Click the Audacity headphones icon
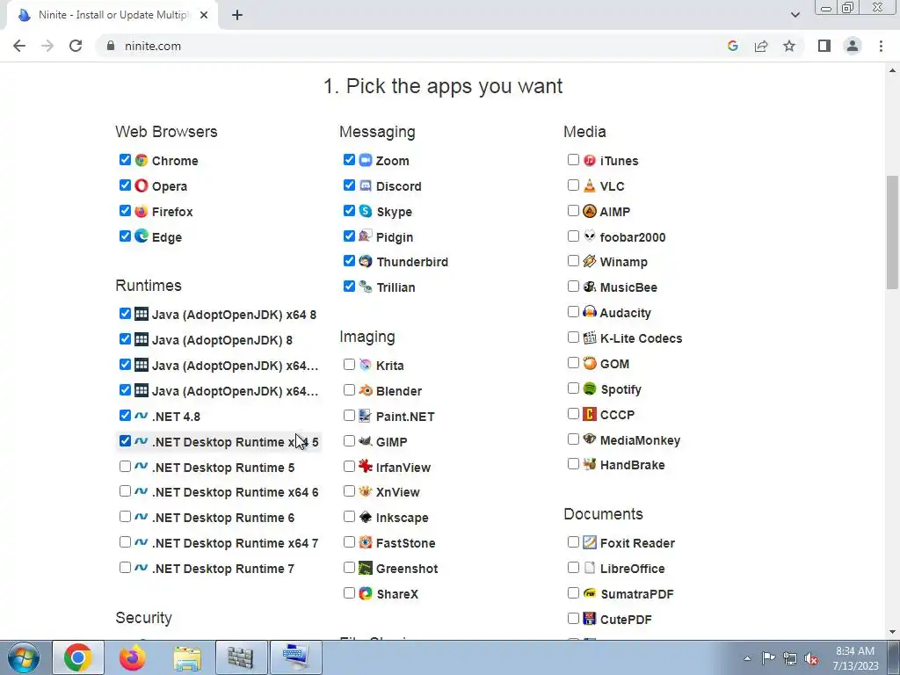 coord(590,312)
